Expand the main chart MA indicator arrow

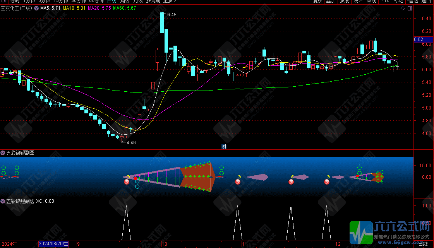click(x=36, y=8)
